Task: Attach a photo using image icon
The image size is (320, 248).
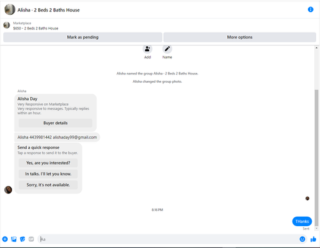Action: pyautogui.click(x=14, y=239)
